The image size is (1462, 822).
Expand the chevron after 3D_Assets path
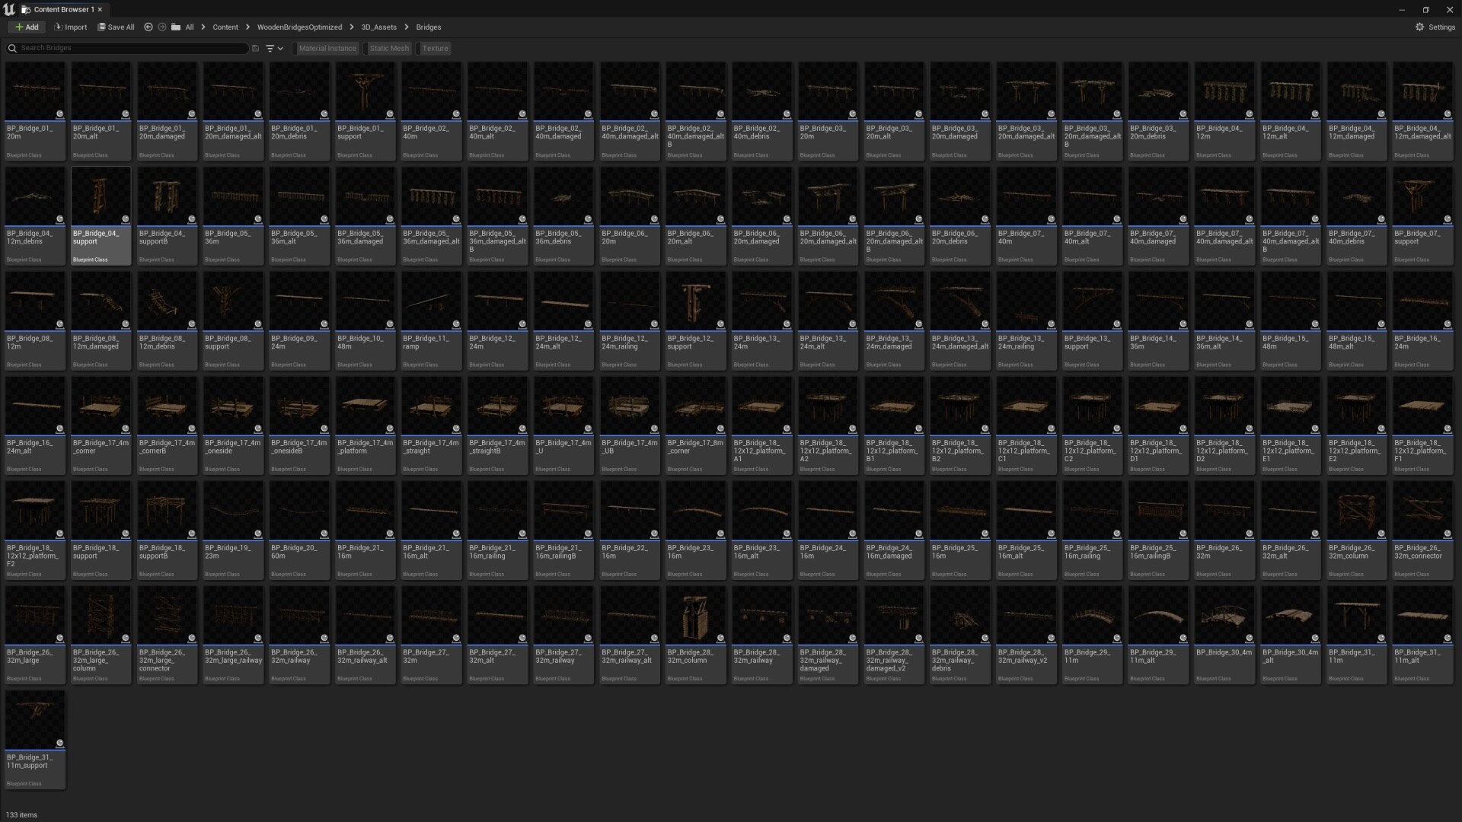[407, 27]
